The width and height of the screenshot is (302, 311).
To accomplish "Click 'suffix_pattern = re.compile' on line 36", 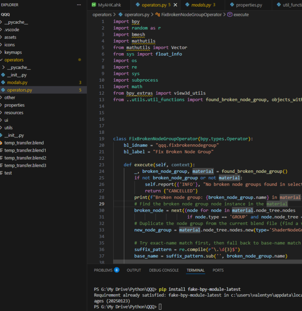I will pos(171,250).
